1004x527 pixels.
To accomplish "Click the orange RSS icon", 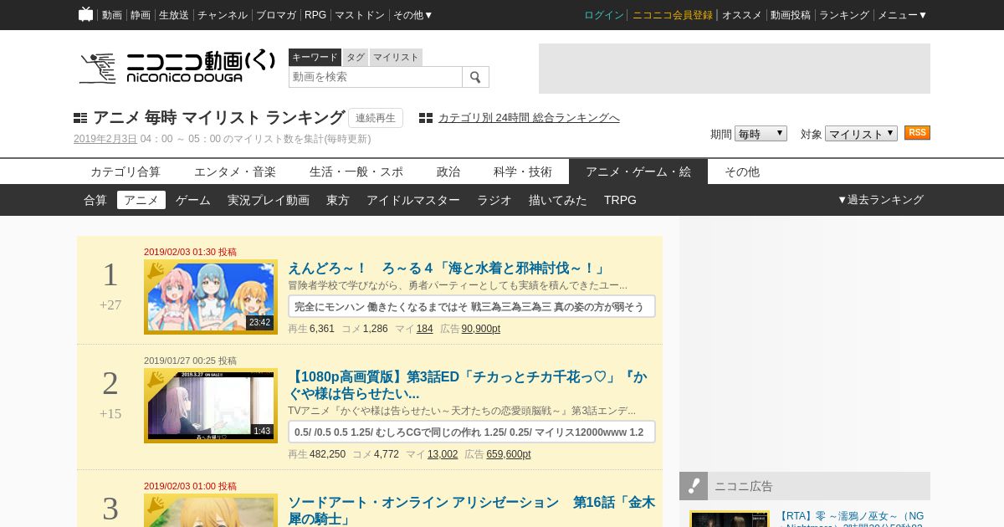I will [917, 133].
